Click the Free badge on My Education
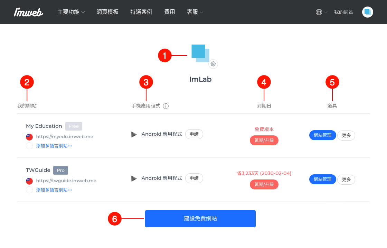This screenshot has height=248, width=387. [x=74, y=126]
